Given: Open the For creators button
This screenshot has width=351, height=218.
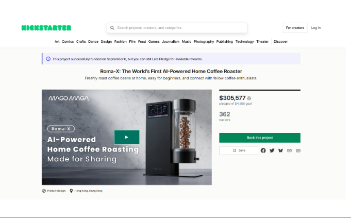Looking at the screenshot, I should (x=295, y=28).
